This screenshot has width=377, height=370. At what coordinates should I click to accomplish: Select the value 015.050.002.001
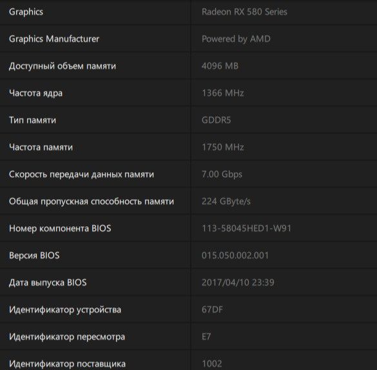tap(235, 255)
